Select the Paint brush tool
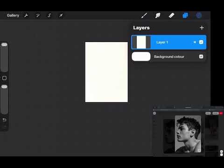Image resolution: width=224 pixels, height=168 pixels. (x=144, y=15)
